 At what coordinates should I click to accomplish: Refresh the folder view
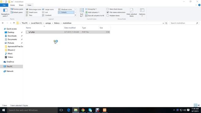click(x=166, y=23)
